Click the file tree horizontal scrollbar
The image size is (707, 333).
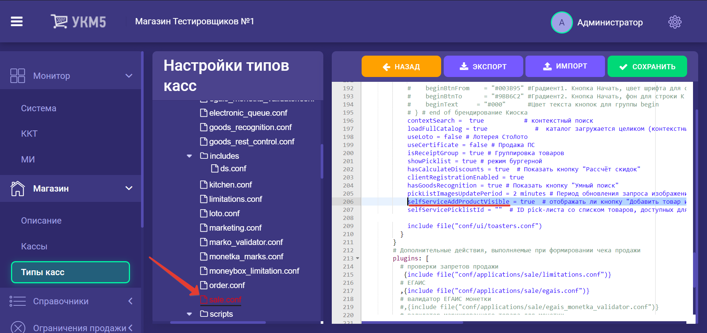pos(218,322)
